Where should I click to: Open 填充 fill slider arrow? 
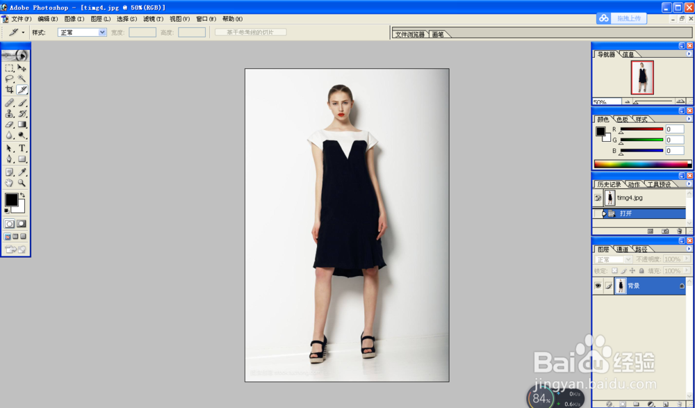click(687, 270)
